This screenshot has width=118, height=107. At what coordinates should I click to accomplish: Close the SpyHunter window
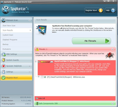pyautogui.click(x=113, y=1)
